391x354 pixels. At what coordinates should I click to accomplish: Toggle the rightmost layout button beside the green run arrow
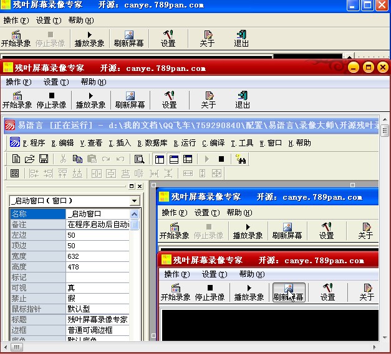tap(188, 159)
